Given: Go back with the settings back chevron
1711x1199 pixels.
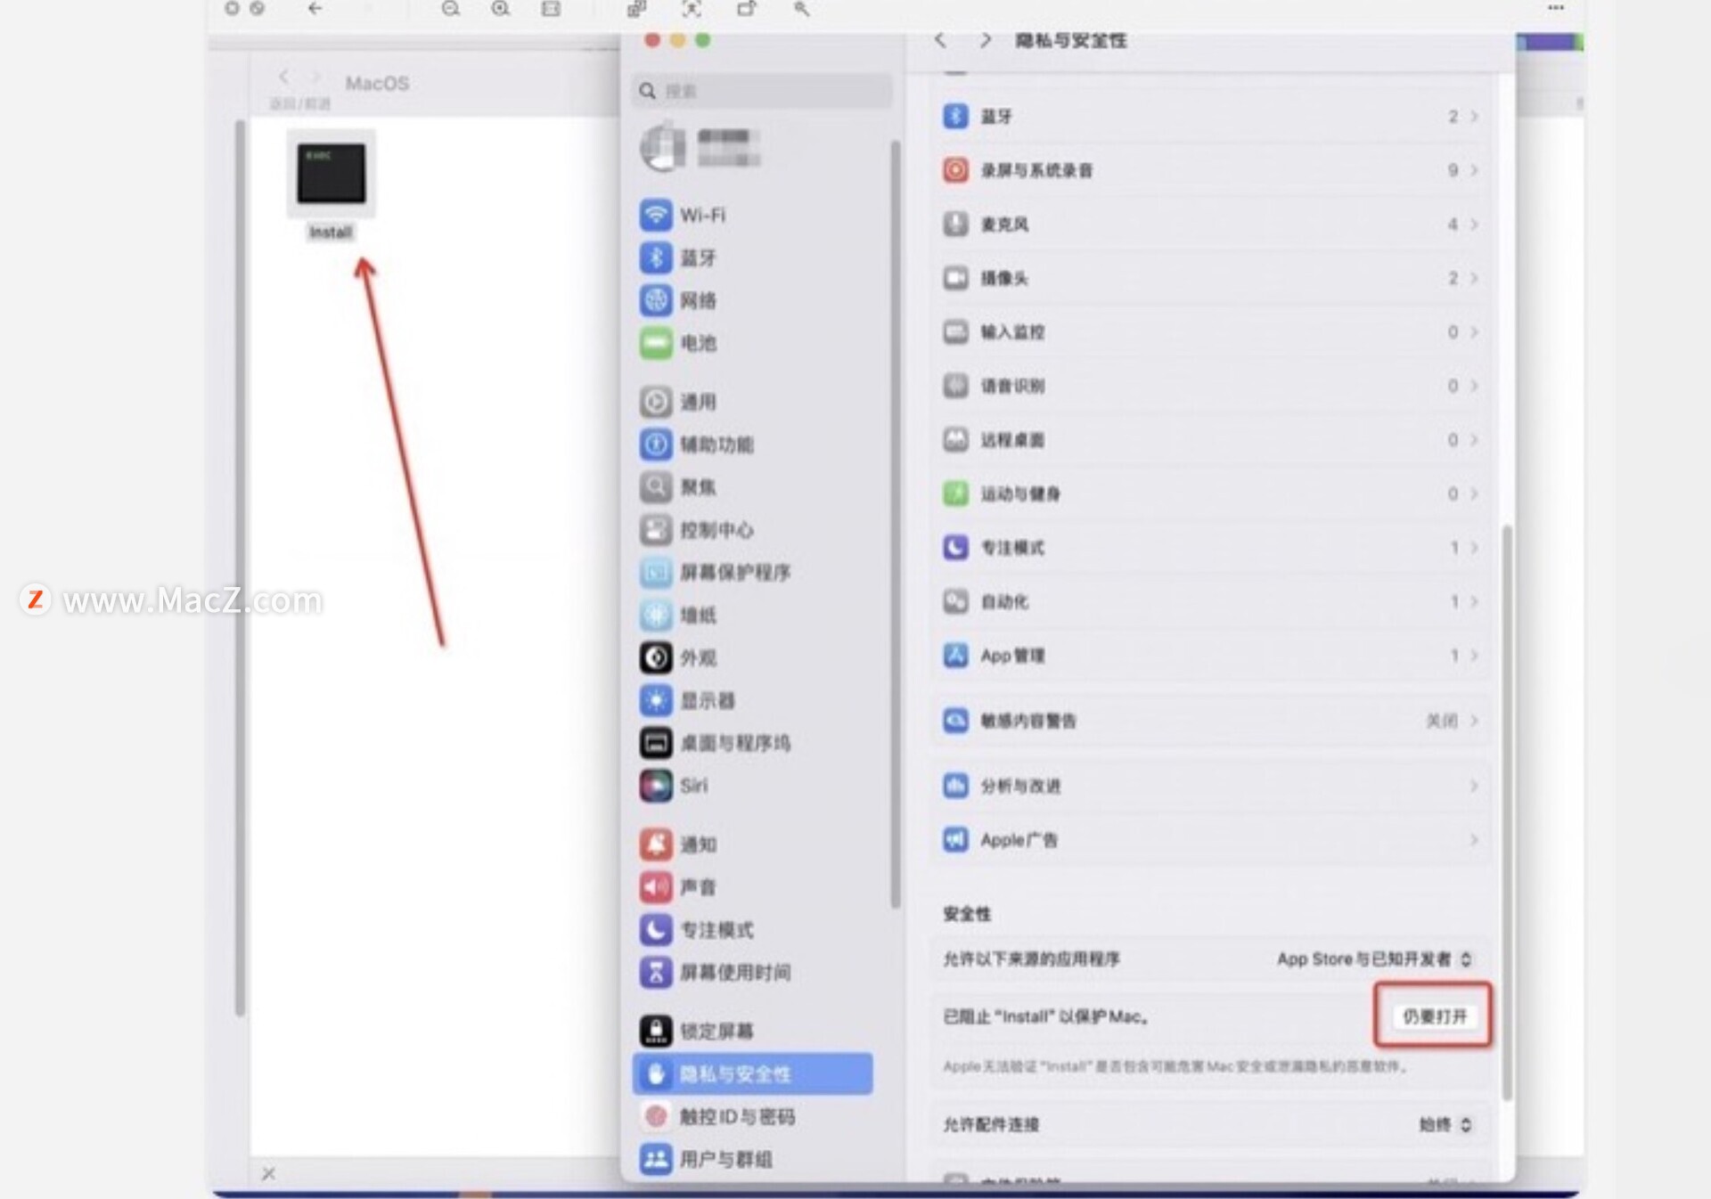Looking at the screenshot, I should (940, 40).
